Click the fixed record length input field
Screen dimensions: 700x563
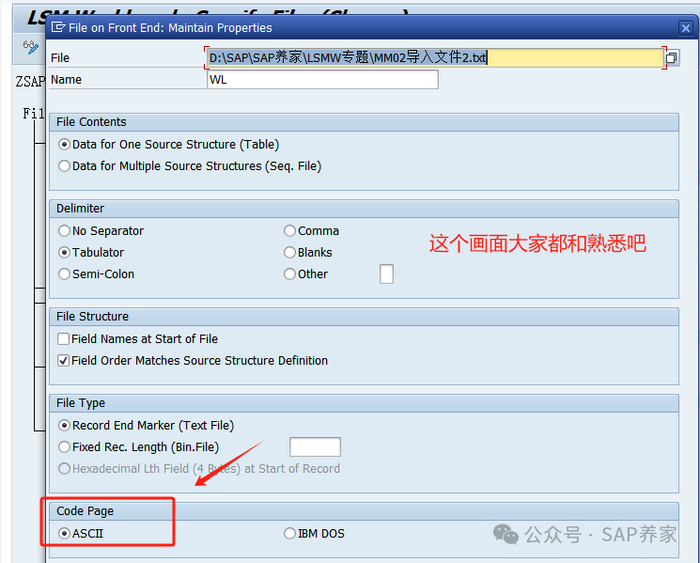pos(315,446)
